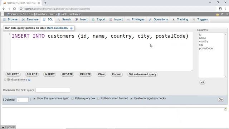Toggle the navigation panel collapse icon
The image size is (229, 129).
click(x=3, y=14)
